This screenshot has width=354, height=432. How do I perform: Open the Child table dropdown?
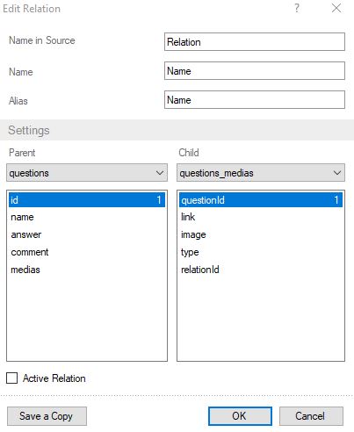(x=261, y=173)
